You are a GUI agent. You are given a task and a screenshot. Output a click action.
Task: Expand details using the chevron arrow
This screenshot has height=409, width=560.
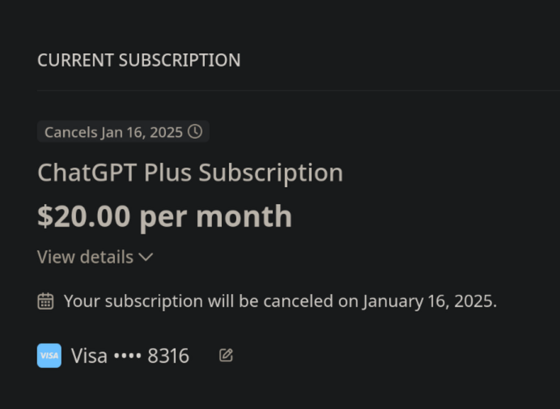[146, 258]
